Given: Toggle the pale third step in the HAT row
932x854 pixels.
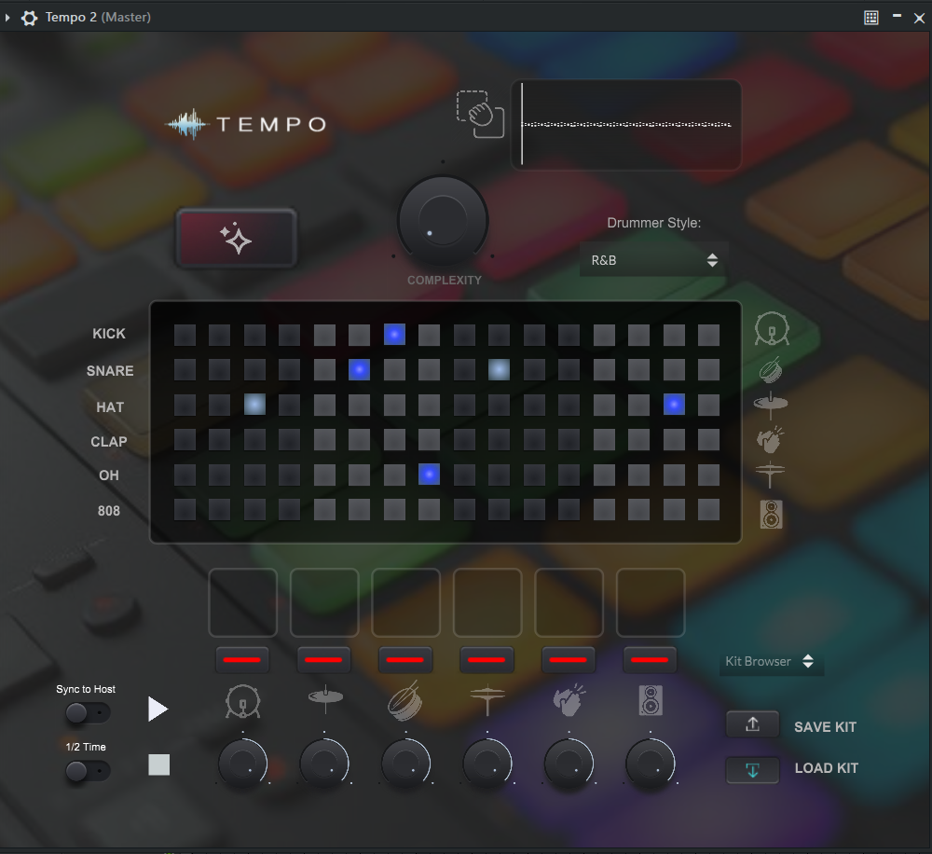Looking at the screenshot, I should pos(254,405).
